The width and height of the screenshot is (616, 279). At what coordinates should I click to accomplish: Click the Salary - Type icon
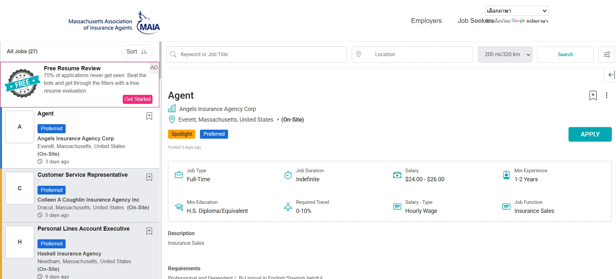point(397,206)
